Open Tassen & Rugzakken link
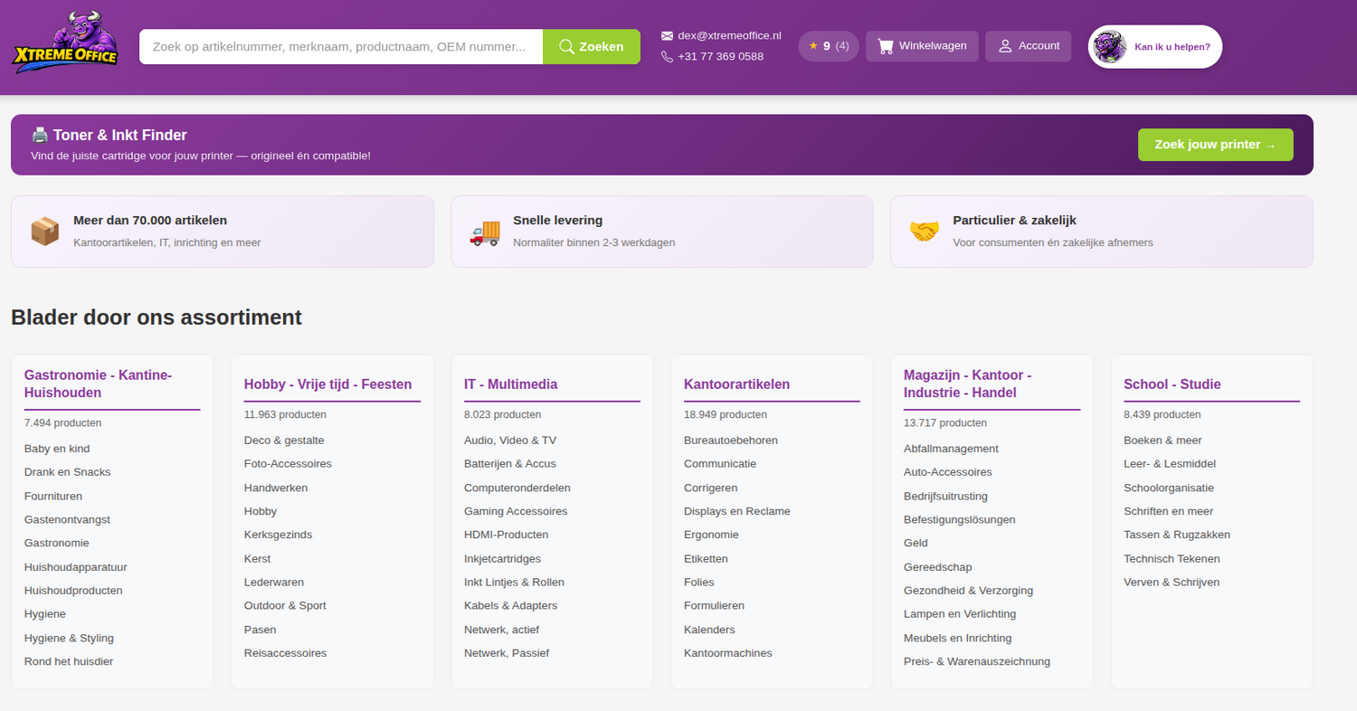The image size is (1357, 711). pos(1176,535)
